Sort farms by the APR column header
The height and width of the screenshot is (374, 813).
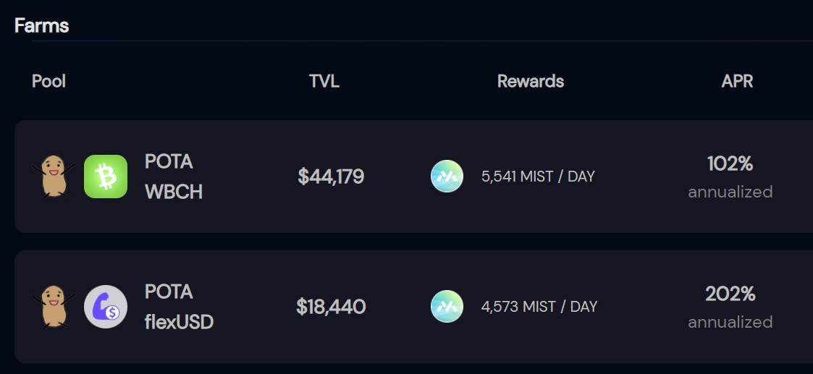(737, 81)
